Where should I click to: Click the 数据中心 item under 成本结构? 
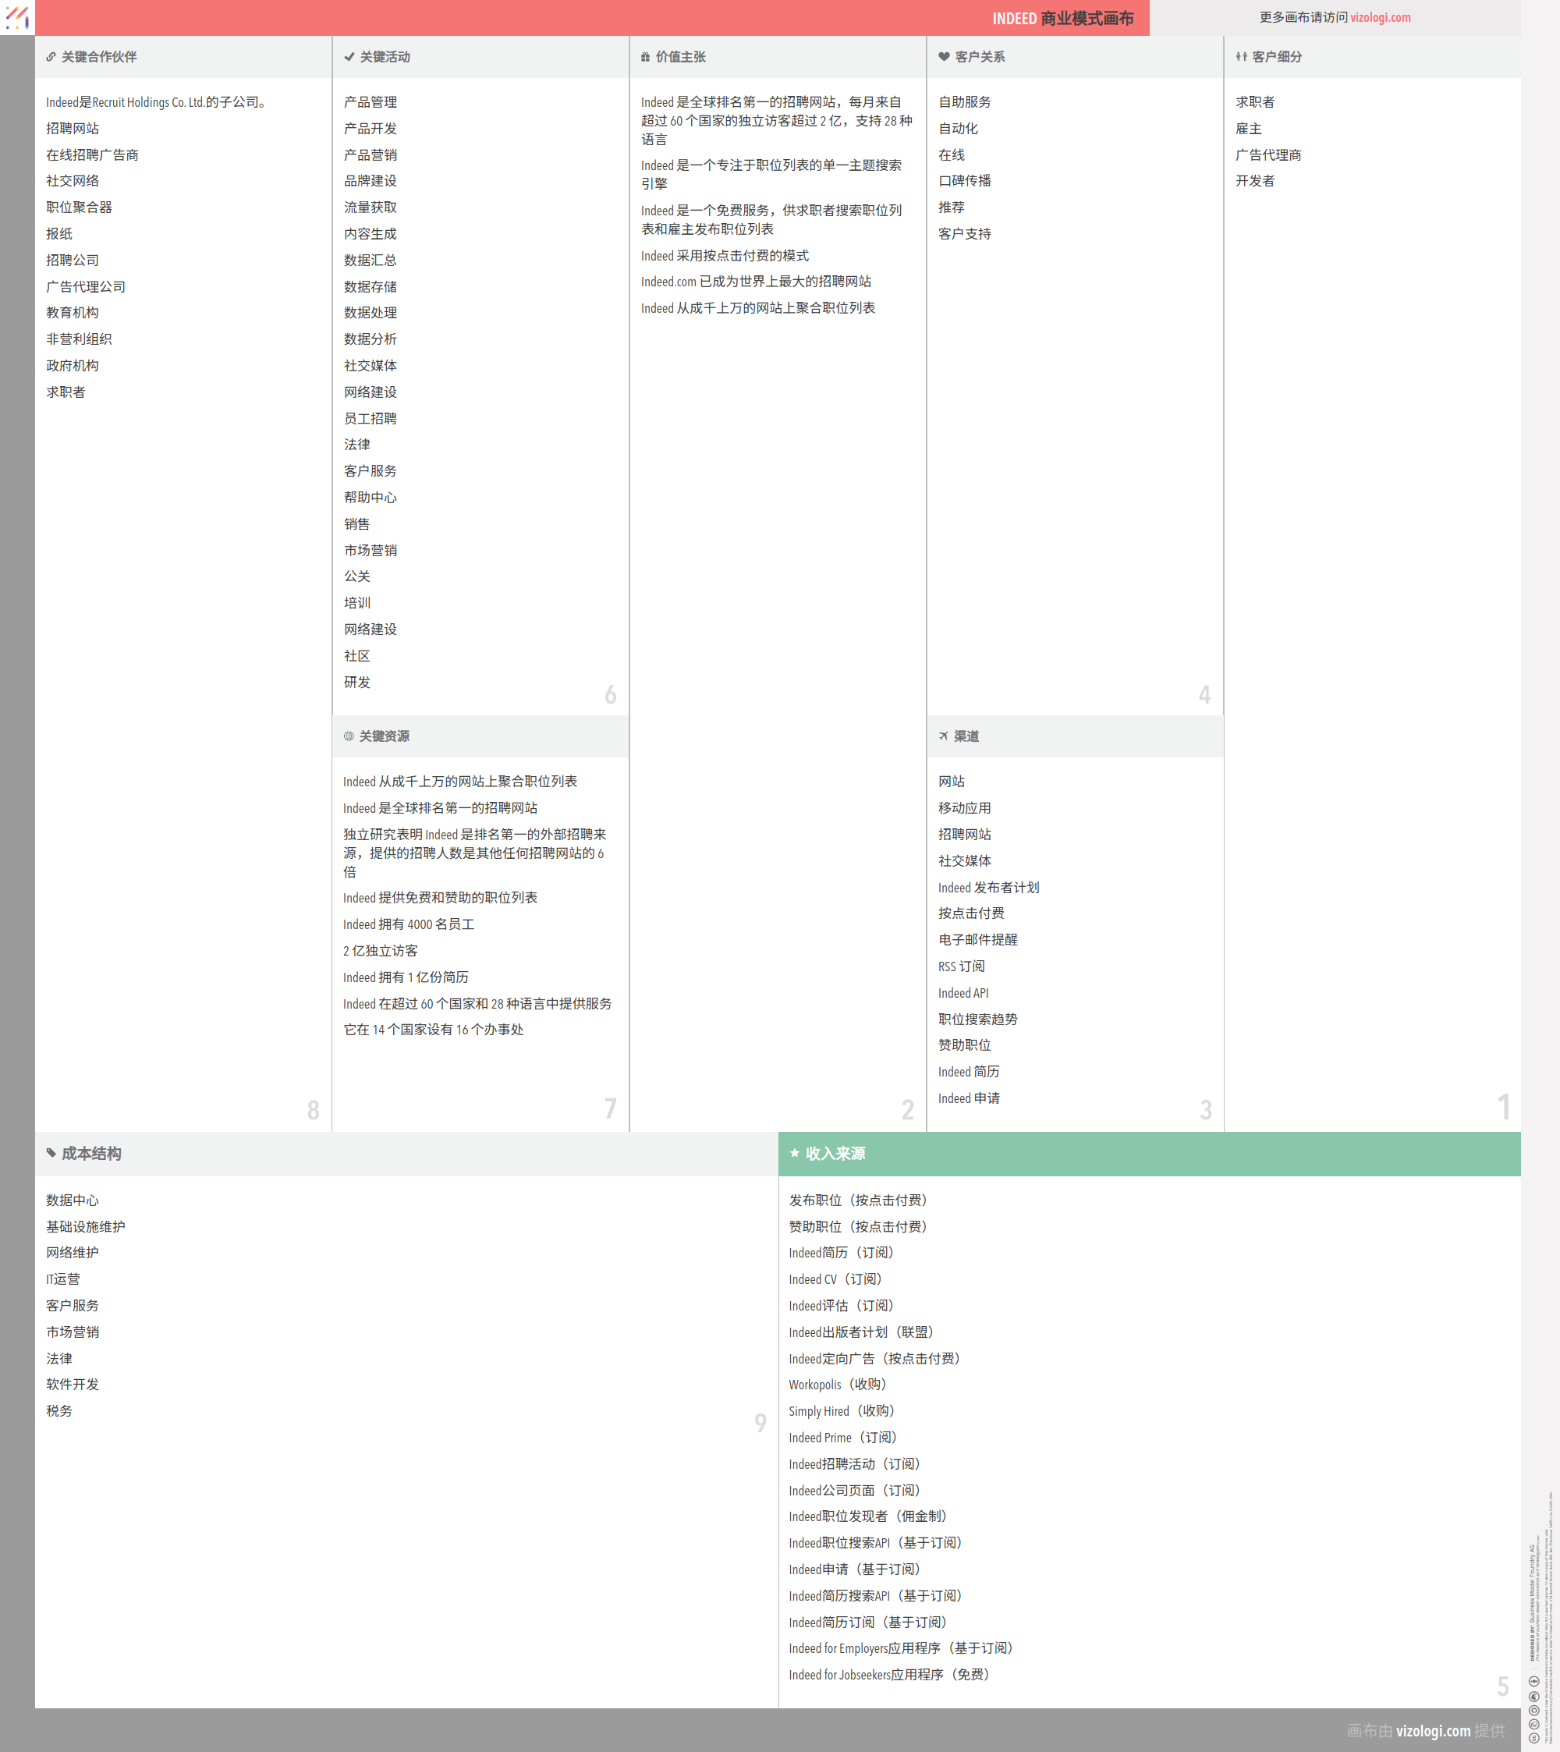[x=72, y=1200]
